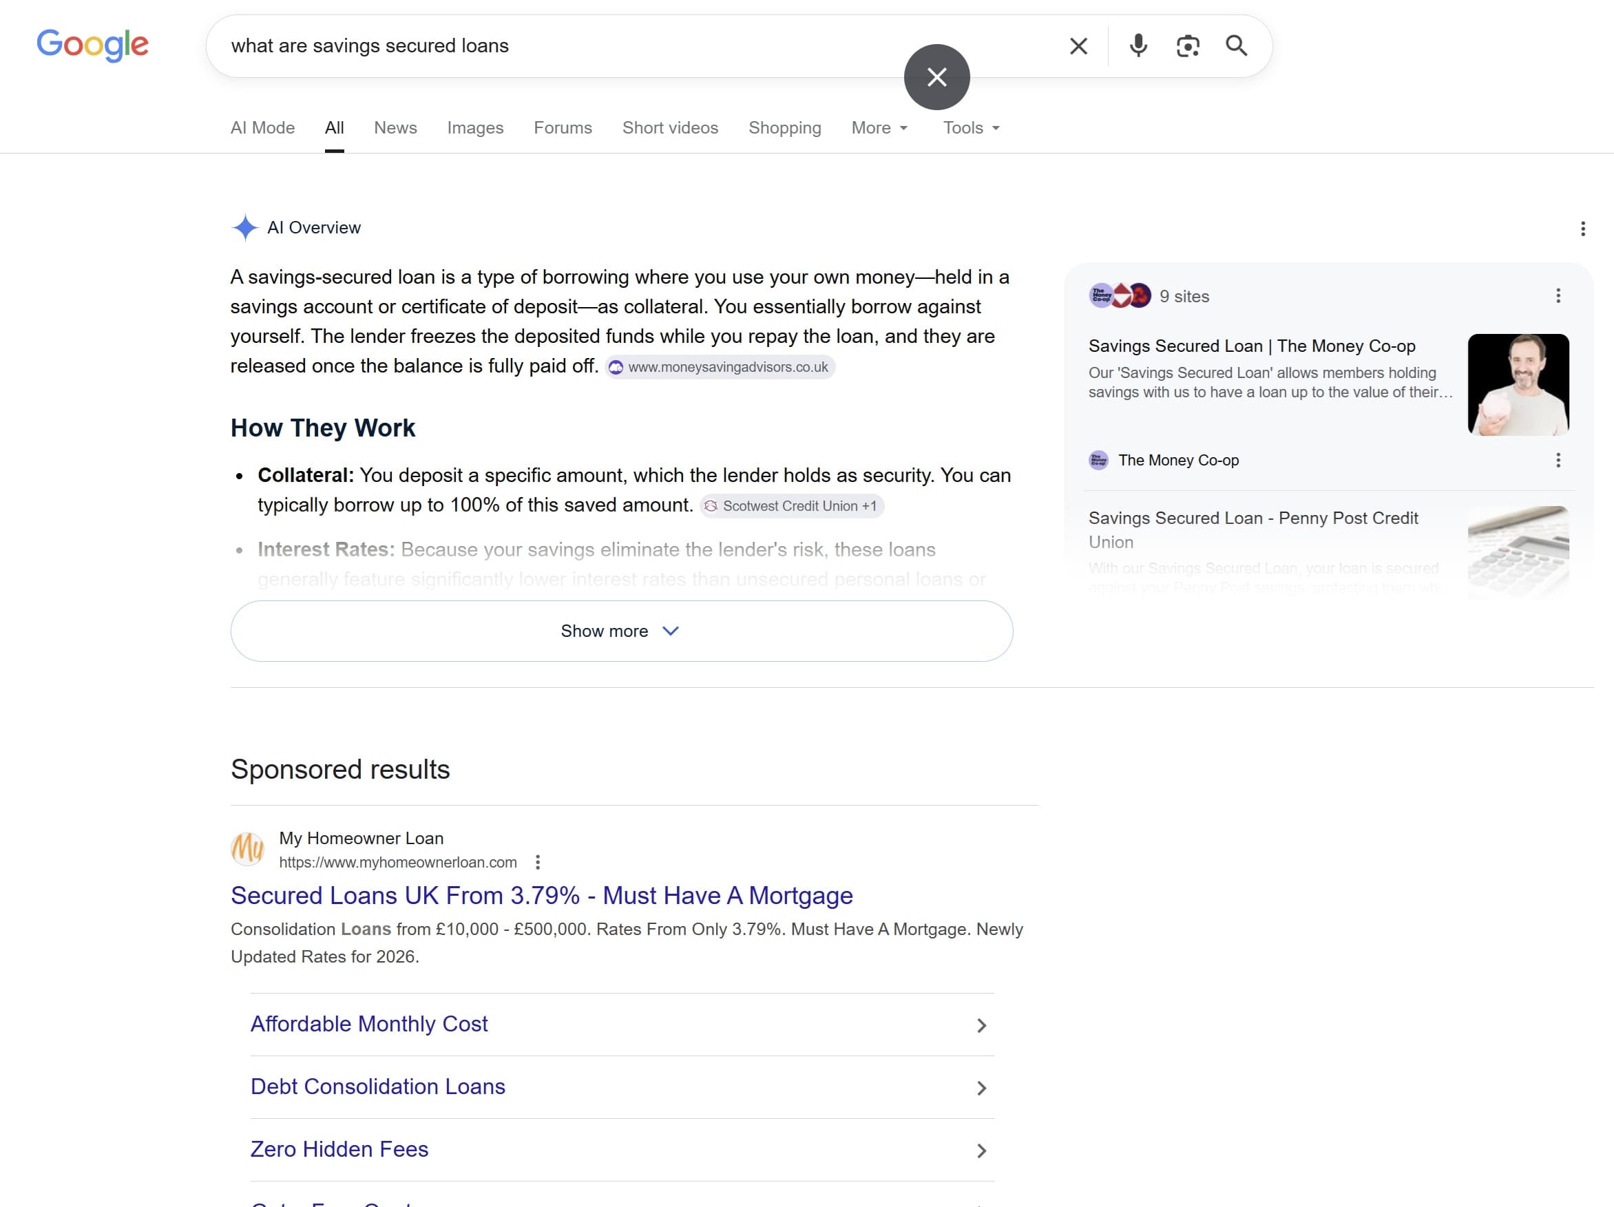
Task: Switch to News tab
Action: point(395,127)
